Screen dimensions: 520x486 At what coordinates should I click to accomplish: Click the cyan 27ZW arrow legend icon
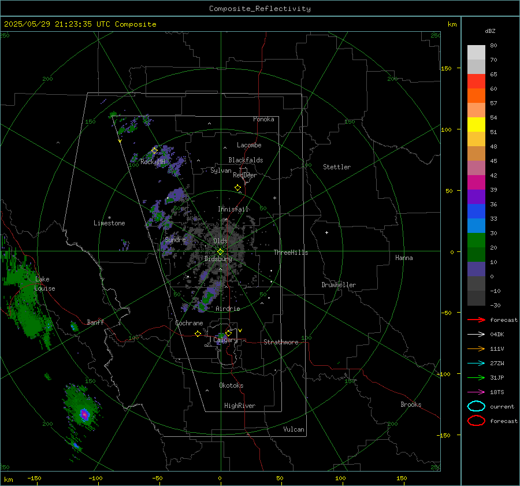[x=476, y=363]
